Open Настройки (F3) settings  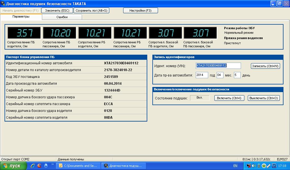click(140, 10)
